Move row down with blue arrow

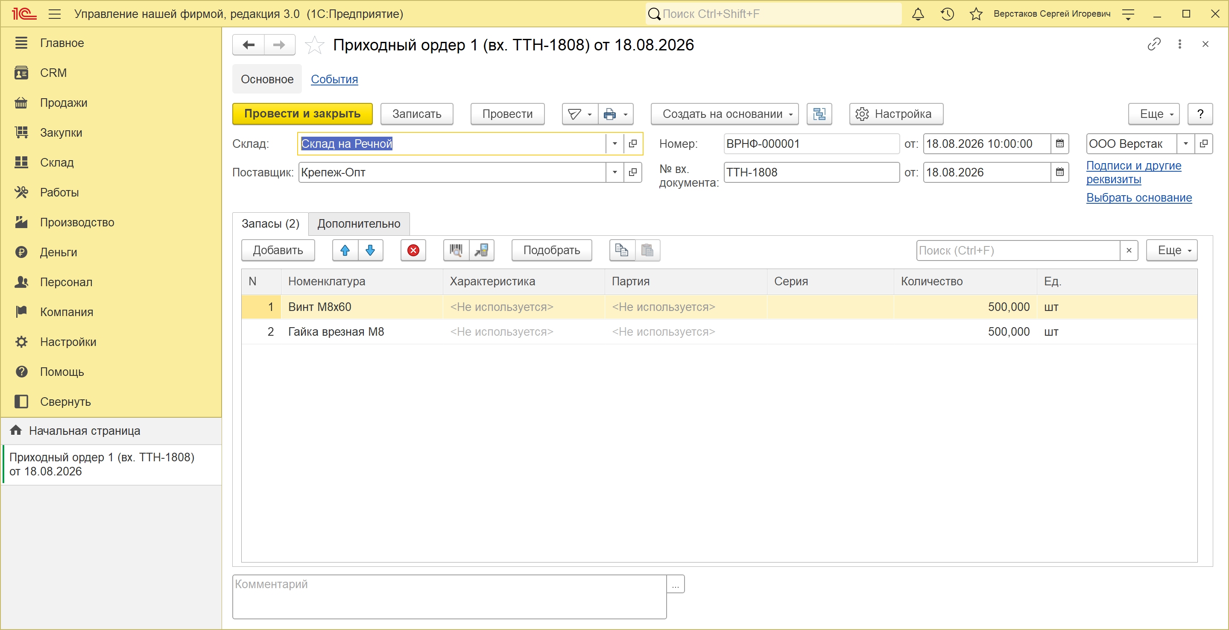click(x=370, y=250)
